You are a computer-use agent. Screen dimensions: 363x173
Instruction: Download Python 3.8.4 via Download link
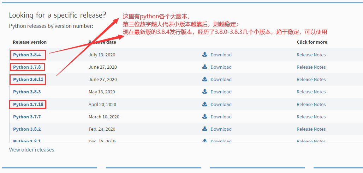(221, 55)
